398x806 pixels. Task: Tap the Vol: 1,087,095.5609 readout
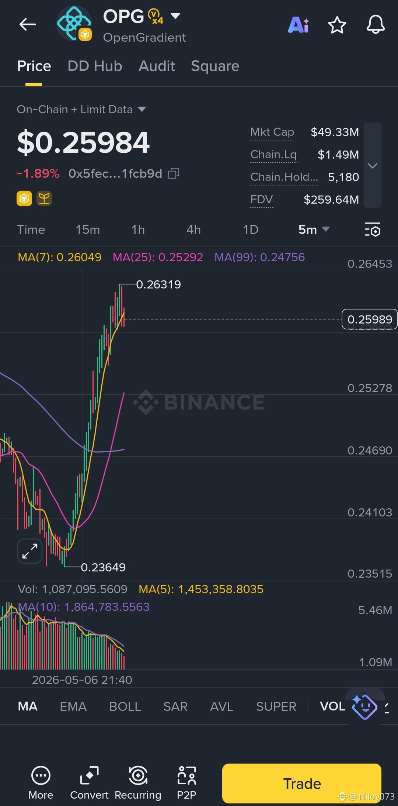pyautogui.click(x=73, y=589)
